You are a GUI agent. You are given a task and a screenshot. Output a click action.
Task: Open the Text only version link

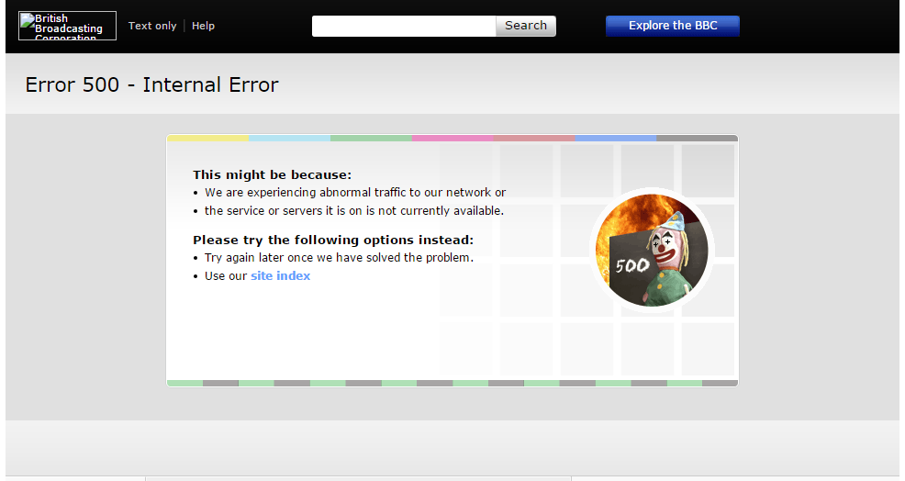[x=152, y=26]
